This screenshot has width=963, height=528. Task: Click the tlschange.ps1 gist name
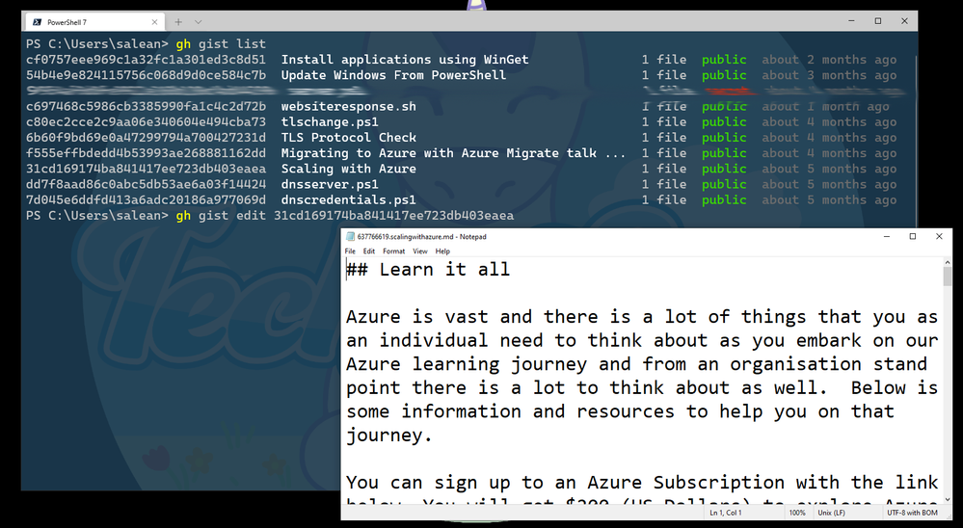point(330,121)
